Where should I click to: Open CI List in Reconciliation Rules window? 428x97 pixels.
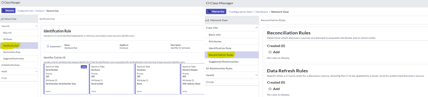232,82
